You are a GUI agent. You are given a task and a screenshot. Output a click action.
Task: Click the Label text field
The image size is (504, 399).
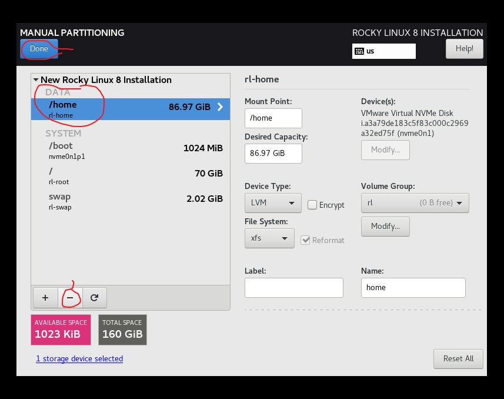[x=294, y=288]
